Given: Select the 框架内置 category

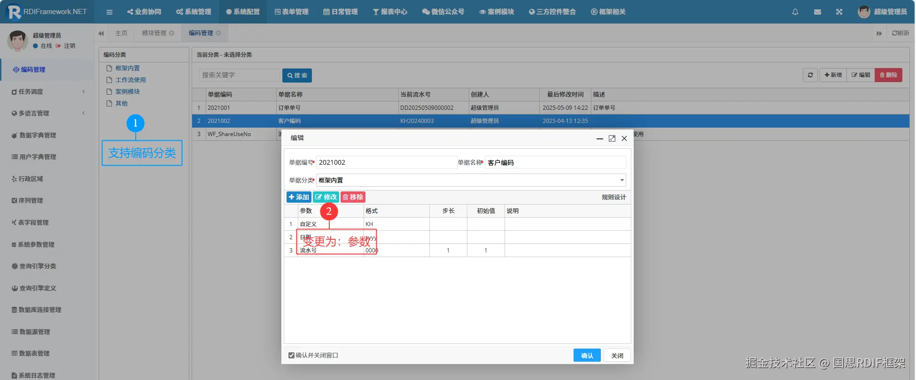Looking at the screenshot, I should [127, 68].
